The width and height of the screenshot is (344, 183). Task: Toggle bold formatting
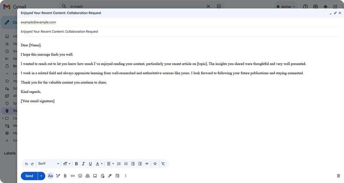(x=76, y=164)
